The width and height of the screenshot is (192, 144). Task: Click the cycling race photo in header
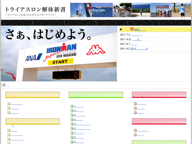[x=122, y=10]
